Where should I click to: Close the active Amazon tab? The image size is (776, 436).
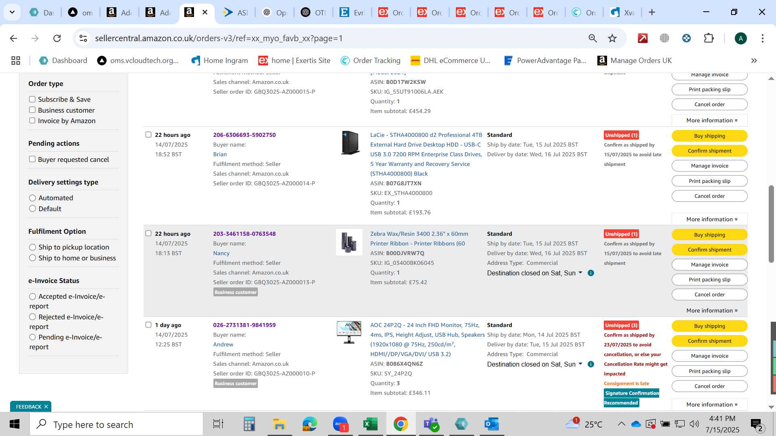(x=205, y=13)
